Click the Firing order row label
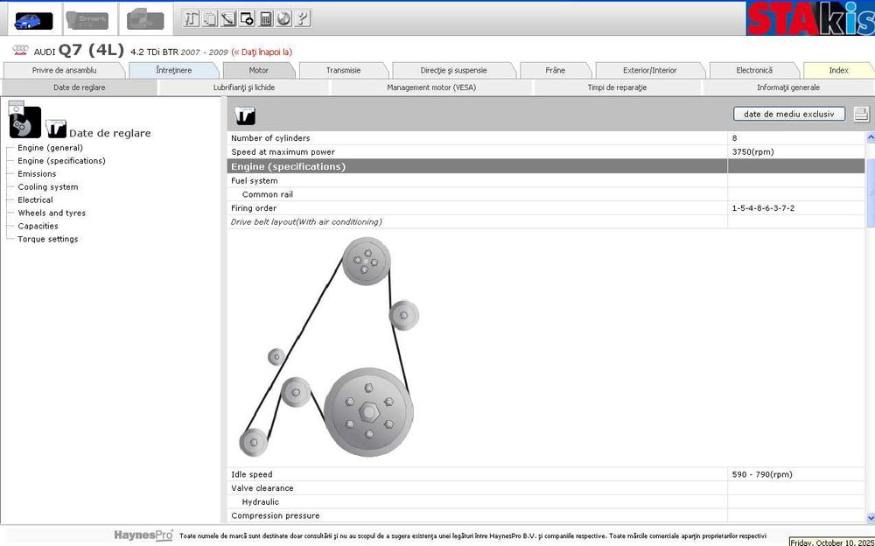This screenshot has height=546, width=875. click(254, 208)
